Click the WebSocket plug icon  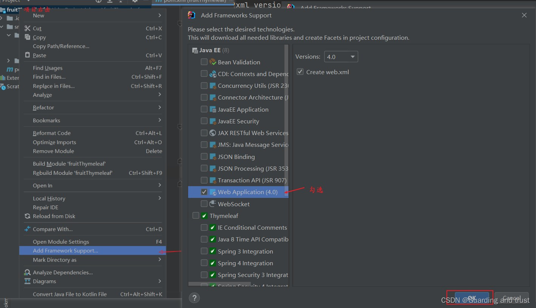(213, 204)
